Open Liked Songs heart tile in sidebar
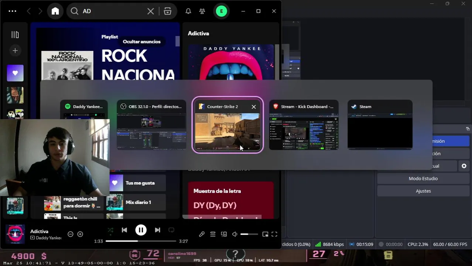The image size is (472, 266). 15,73
